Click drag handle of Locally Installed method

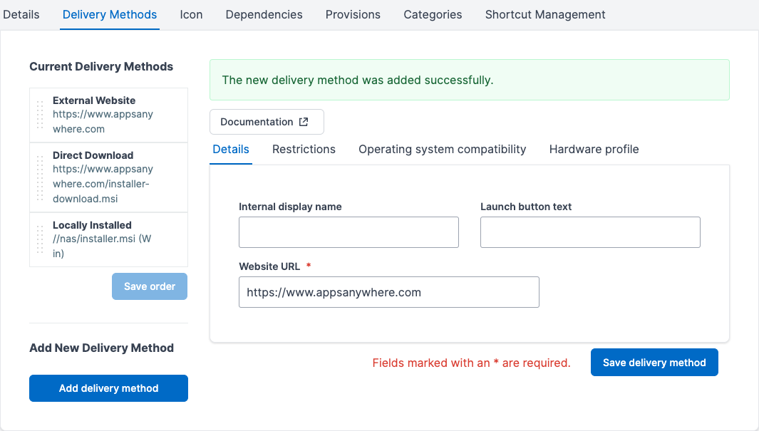(x=40, y=239)
